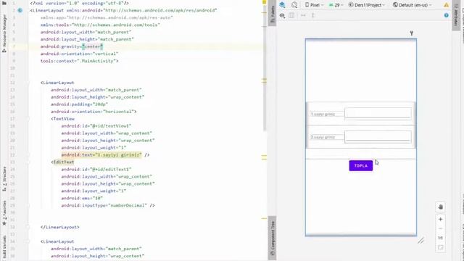
Task: Open the Pixel device dropdown
Action: [x=314, y=5]
